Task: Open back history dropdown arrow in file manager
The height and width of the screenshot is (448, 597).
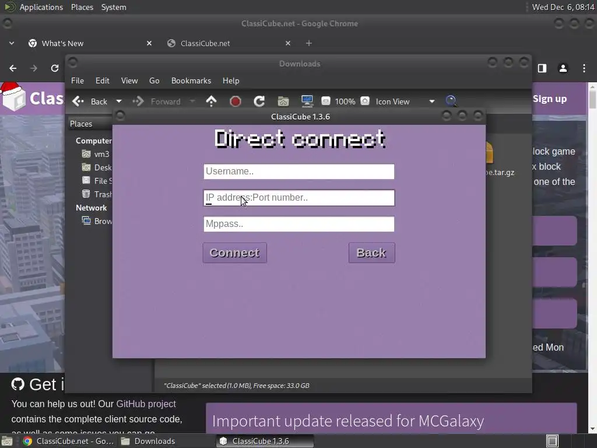Action: [x=119, y=101]
